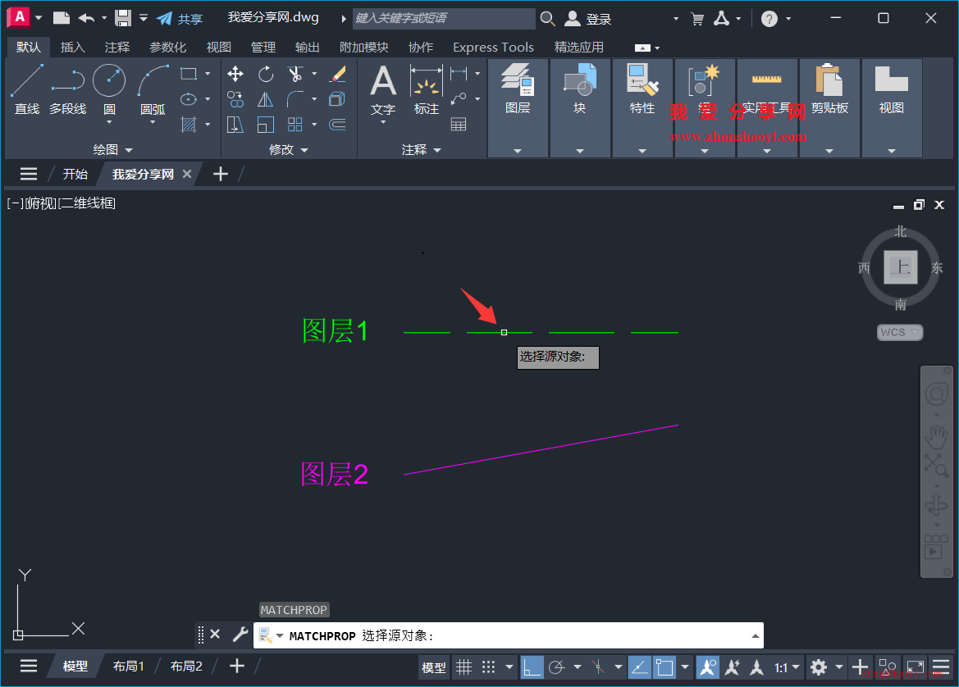Click 北 on the ViewCube navigation wheel
Screen dimensions: 959x687
click(900, 232)
